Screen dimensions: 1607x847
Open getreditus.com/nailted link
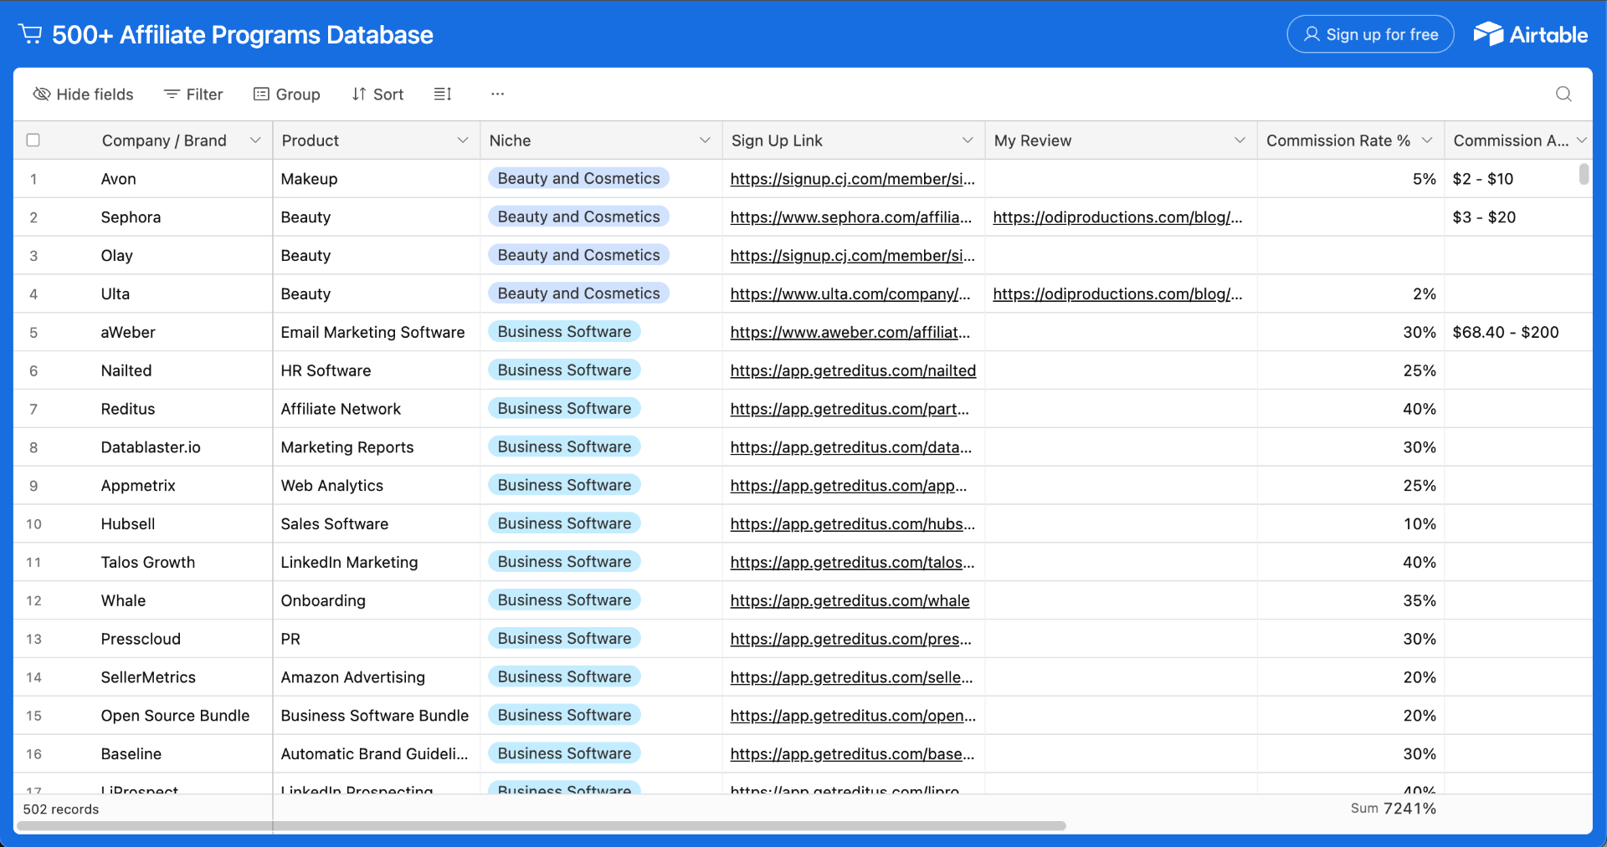(x=853, y=371)
